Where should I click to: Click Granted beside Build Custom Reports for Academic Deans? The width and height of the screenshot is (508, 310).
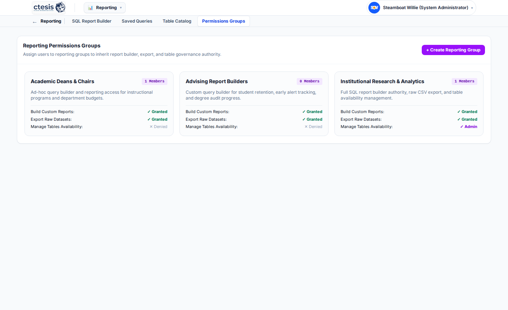157,112
